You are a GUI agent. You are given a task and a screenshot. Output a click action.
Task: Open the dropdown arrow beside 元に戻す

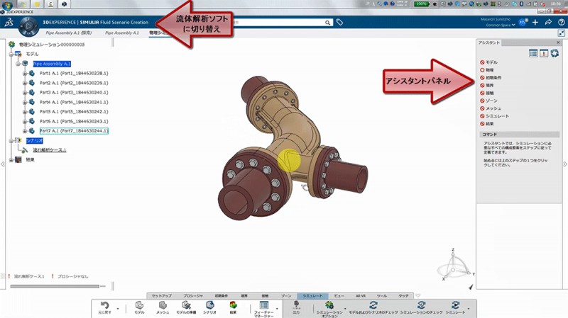tap(118, 309)
